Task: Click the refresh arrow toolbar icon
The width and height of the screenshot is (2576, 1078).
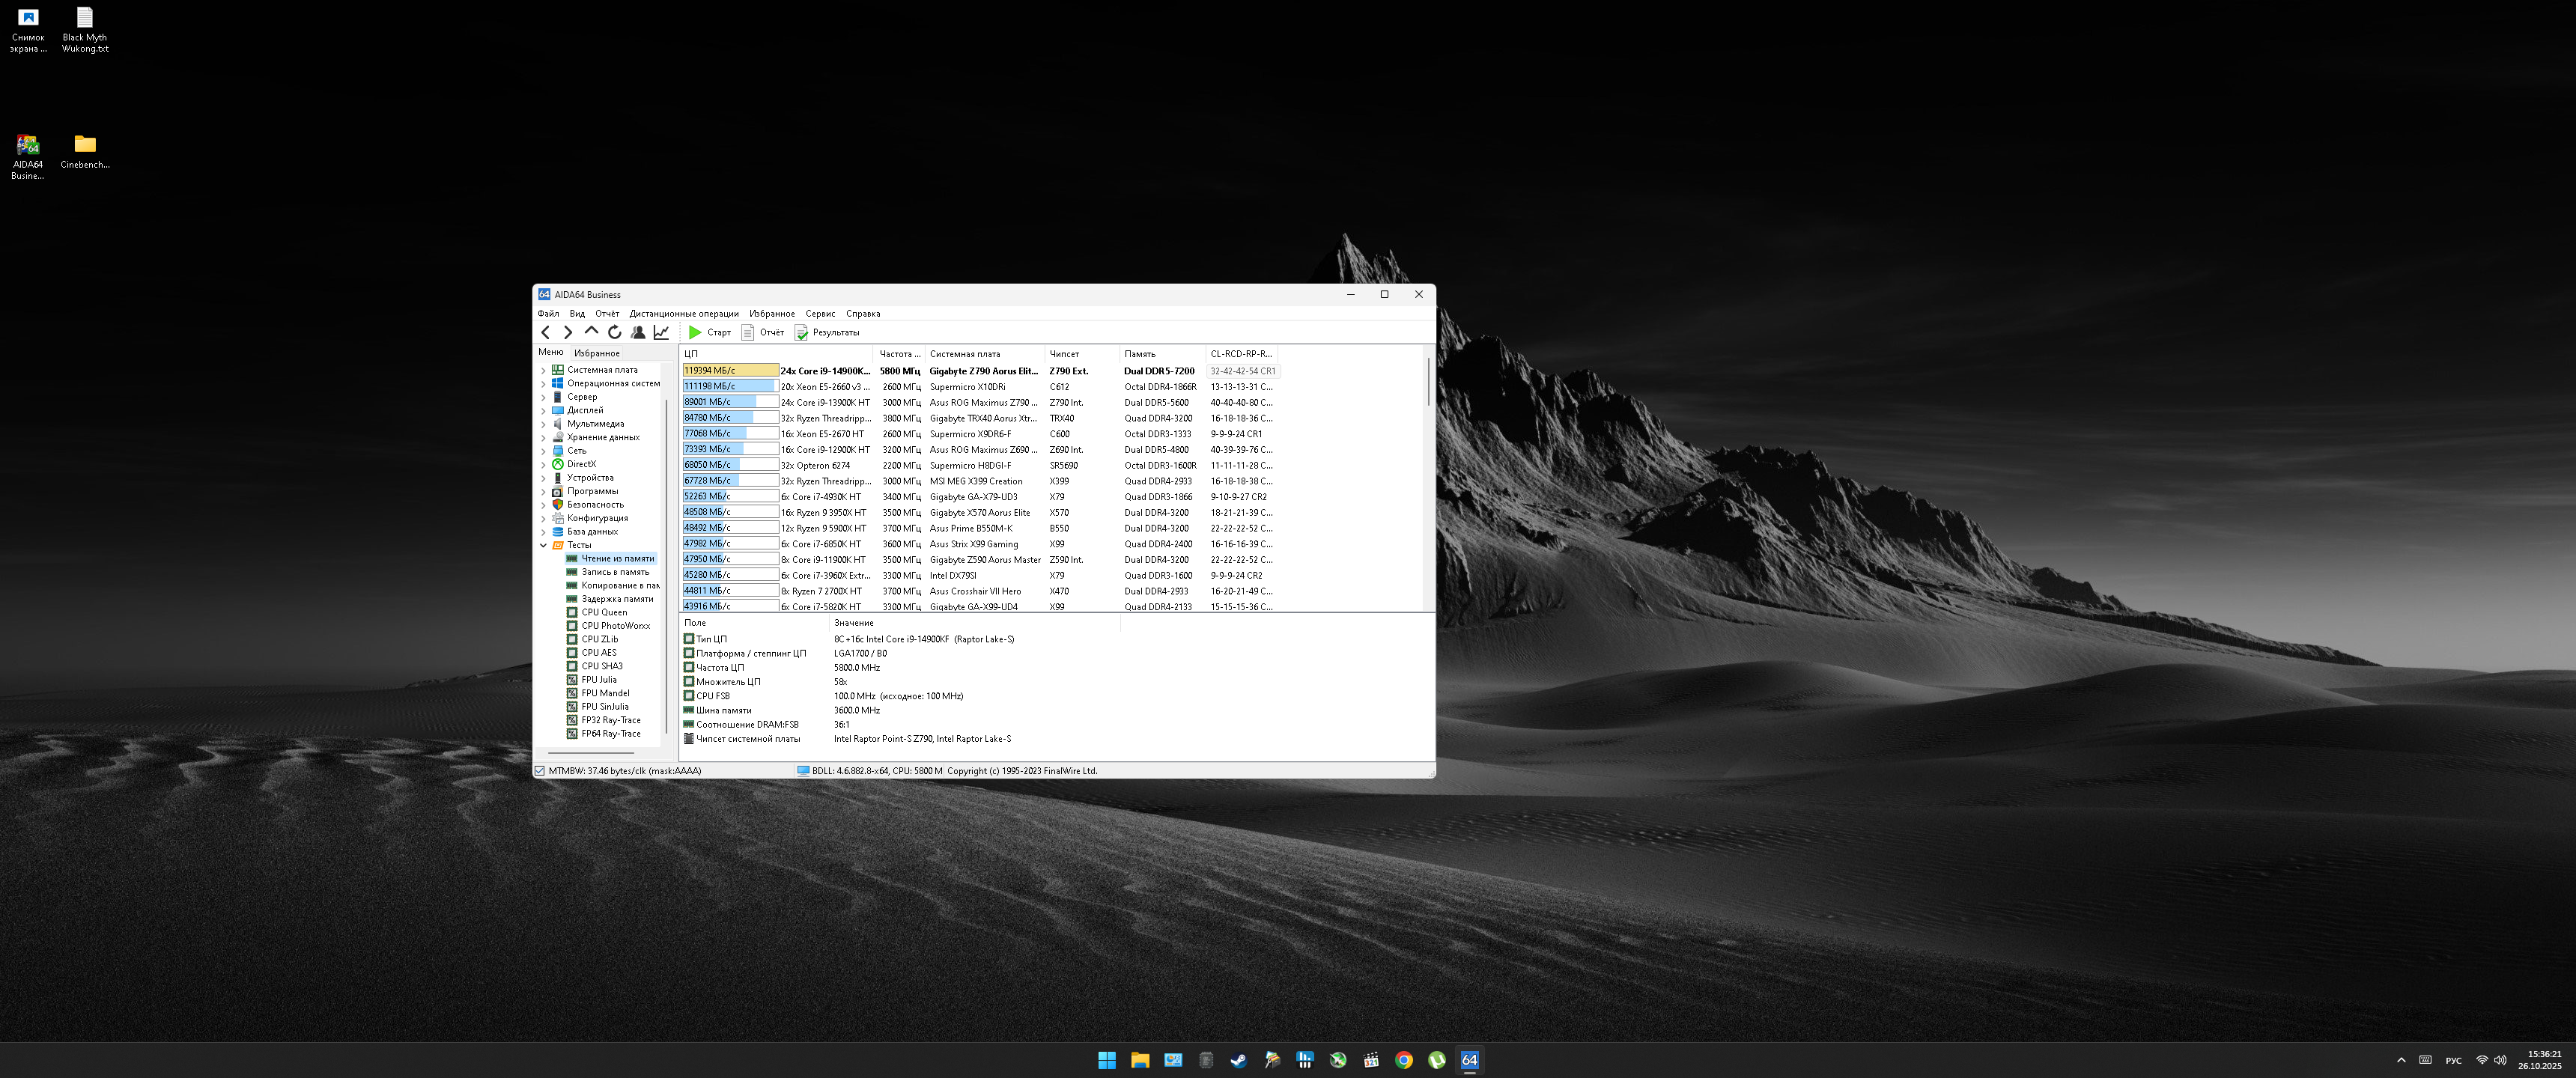Action: [x=614, y=332]
